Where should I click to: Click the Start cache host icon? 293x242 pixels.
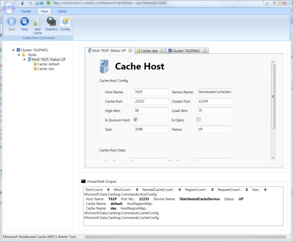coord(12,22)
